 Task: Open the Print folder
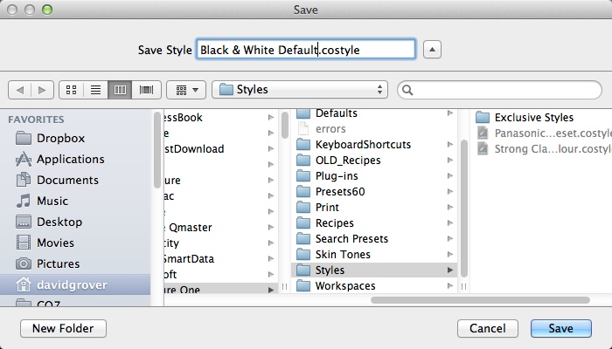pyautogui.click(x=374, y=208)
